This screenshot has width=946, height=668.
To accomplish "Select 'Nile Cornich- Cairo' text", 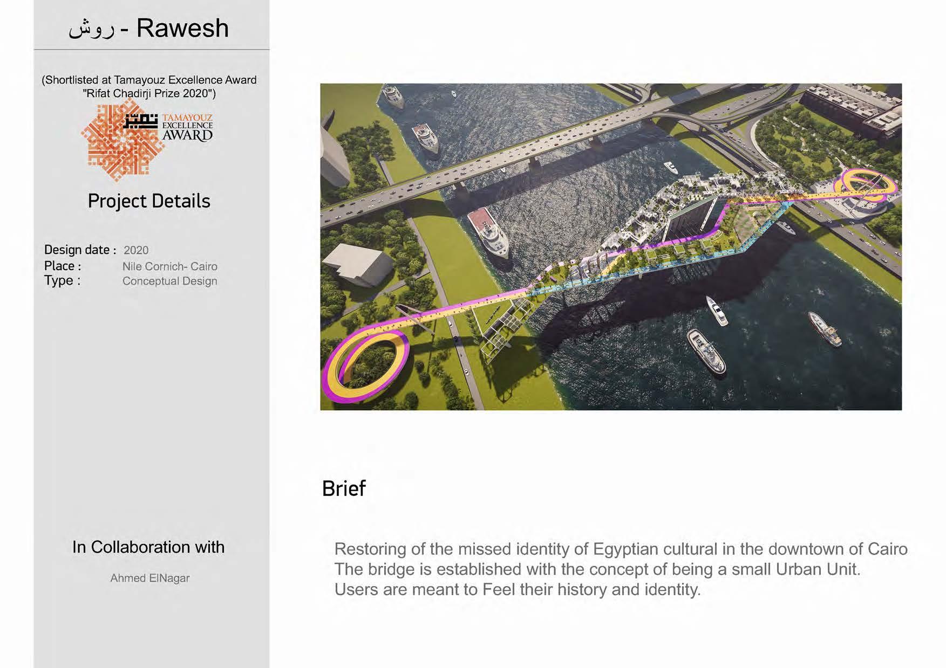I will pyautogui.click(x=170, y=266).
